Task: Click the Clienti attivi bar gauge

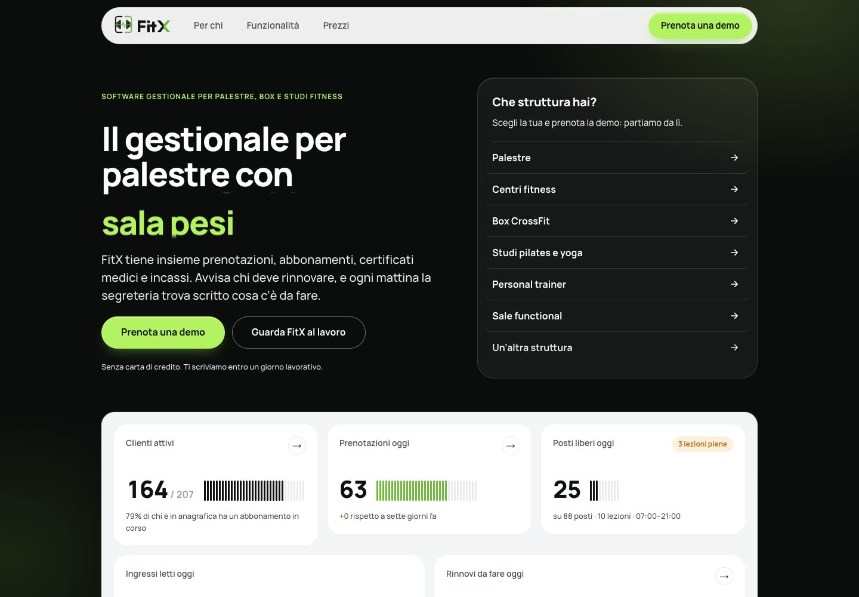Action: point(254,490)
